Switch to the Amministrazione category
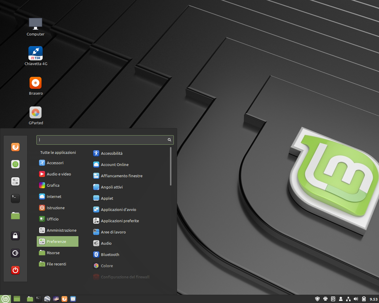 (61, 230)
